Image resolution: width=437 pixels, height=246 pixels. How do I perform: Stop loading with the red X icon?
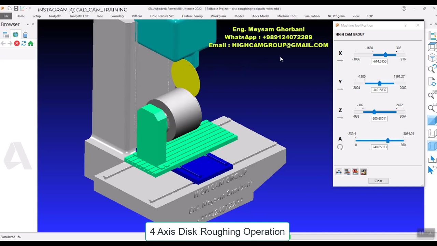click(x=17, y=43)
